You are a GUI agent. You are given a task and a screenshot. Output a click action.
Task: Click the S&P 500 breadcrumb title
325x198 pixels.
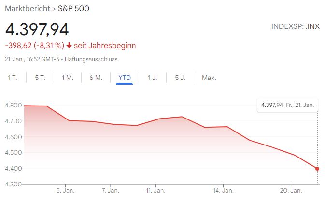[x=74, y=9]
